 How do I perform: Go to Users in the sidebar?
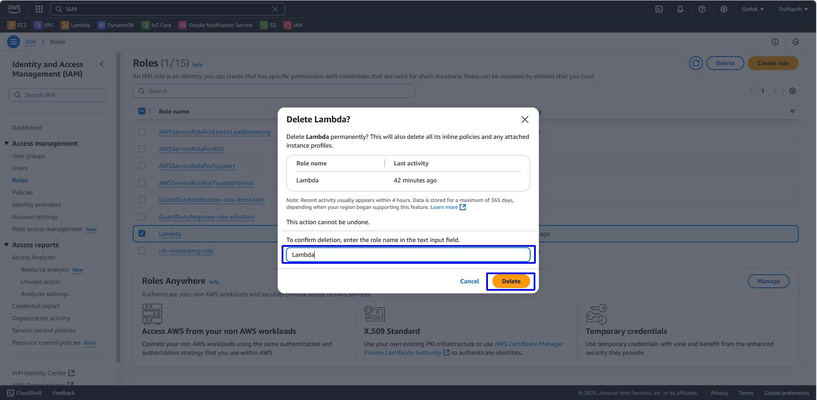point(20,168)
